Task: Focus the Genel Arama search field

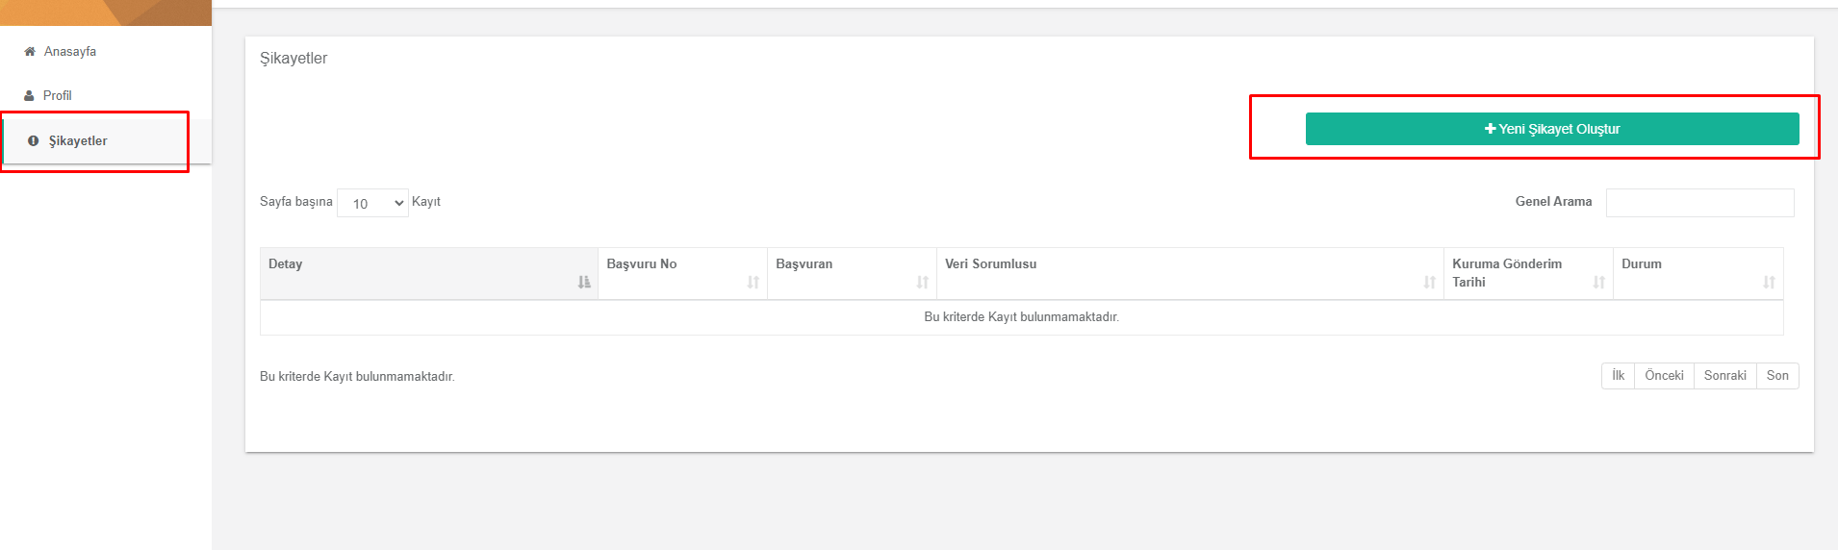Action: point(1699,203)
